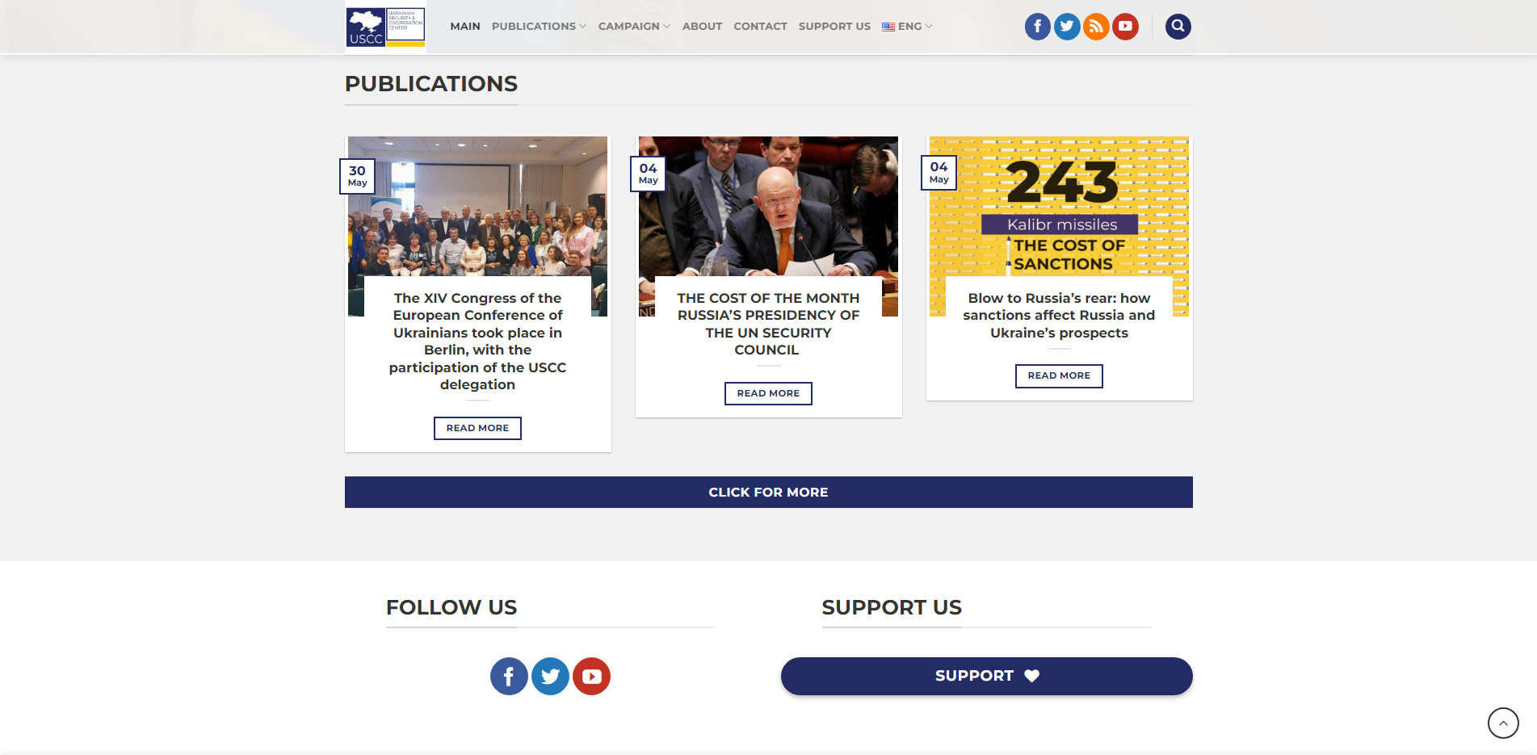The height and width of the screenshot is (755, 1537).
Task: Open Facebook icon in header
Action: pos(1038,27)
